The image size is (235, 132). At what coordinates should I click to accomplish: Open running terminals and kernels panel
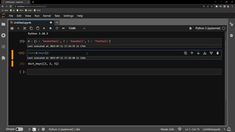click(3, 36)
